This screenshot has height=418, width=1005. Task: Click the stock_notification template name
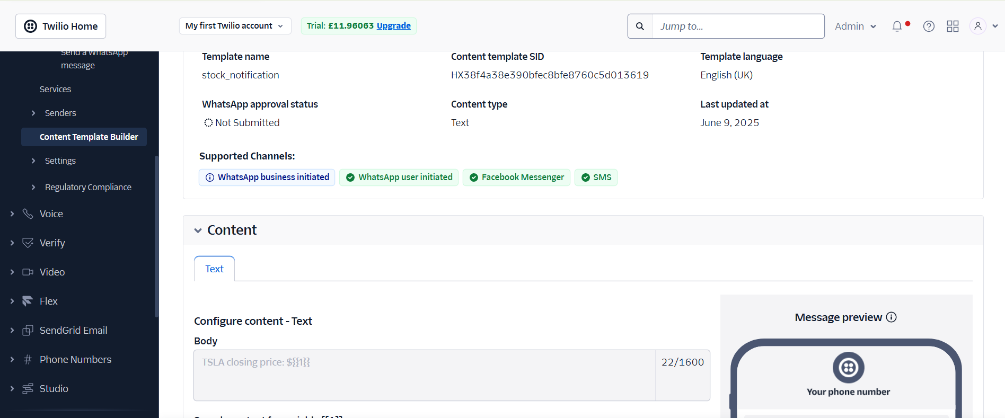pyautogui.click(x=240, y=75)
